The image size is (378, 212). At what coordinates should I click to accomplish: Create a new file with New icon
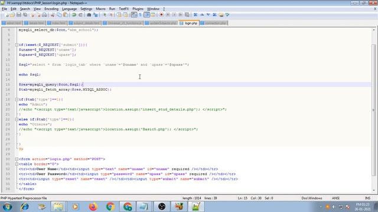click(x=6, y=15)
